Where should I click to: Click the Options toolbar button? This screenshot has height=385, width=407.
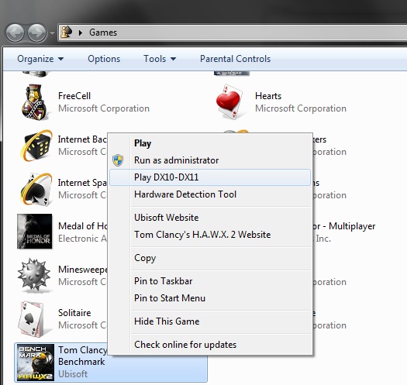pyautogui.click(x=104, y=59)
